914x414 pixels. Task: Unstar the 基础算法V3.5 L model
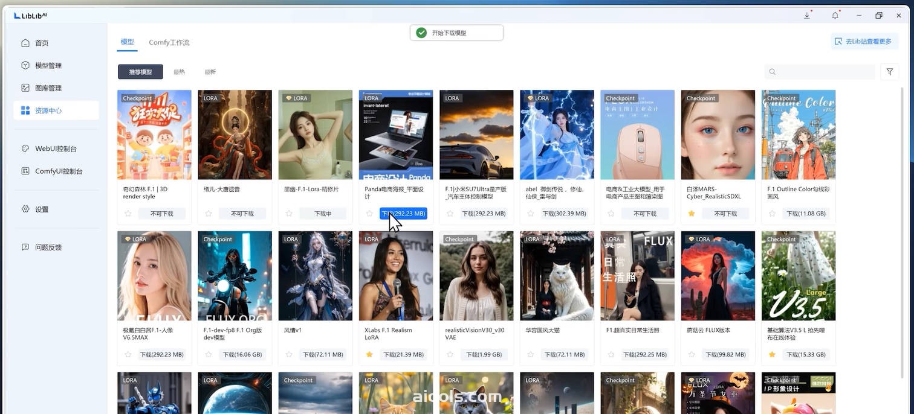[772, 355]
